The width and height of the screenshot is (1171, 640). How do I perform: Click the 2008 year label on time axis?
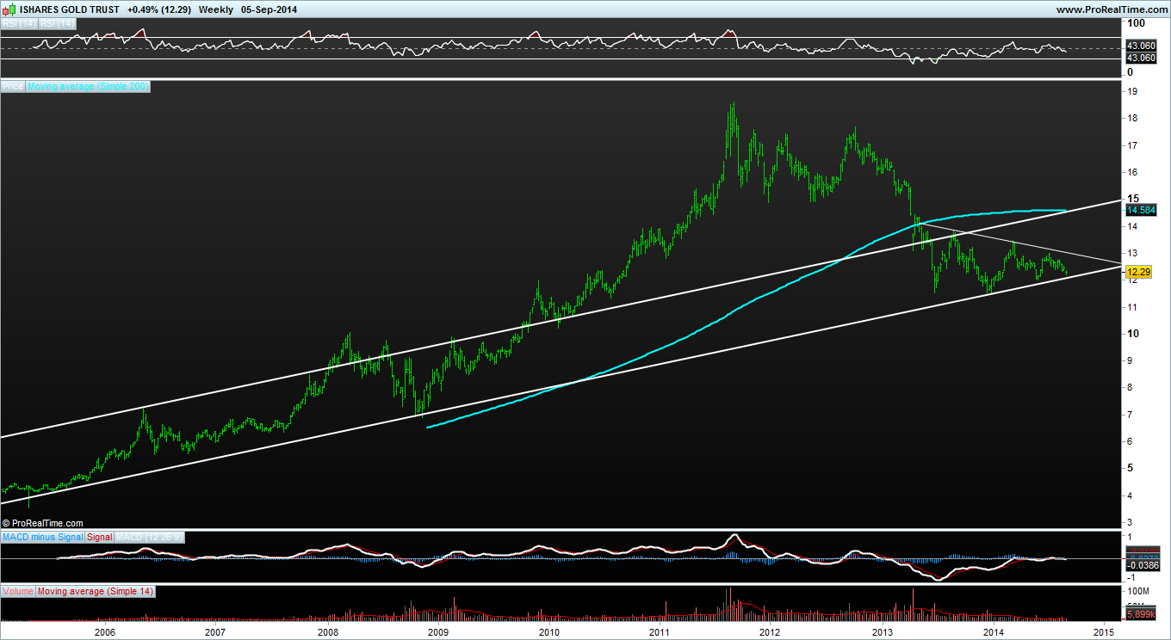point(328,632)
